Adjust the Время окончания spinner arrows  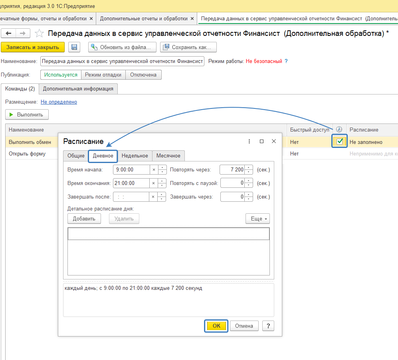pyautogui.click(x=162, y=183)
